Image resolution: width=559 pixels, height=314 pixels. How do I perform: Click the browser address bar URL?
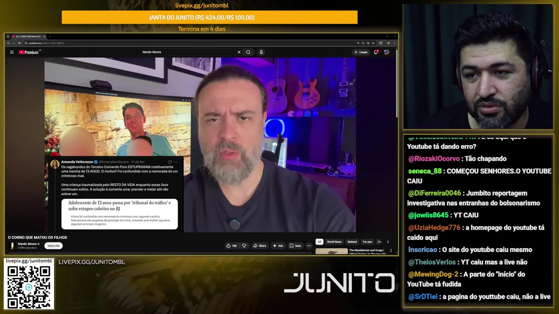[x=46, y=43]
